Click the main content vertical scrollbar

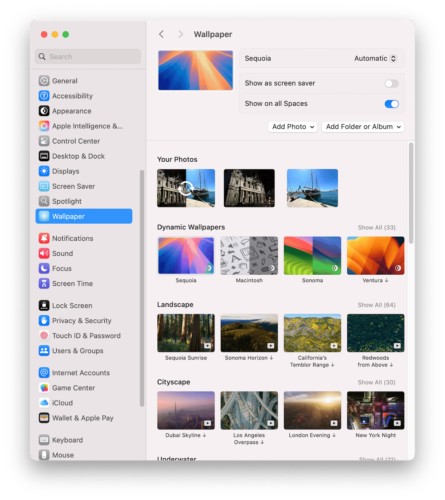point(411,193)
